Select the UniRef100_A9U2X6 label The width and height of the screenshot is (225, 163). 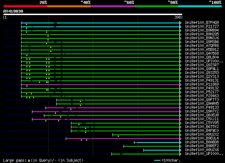202,150
